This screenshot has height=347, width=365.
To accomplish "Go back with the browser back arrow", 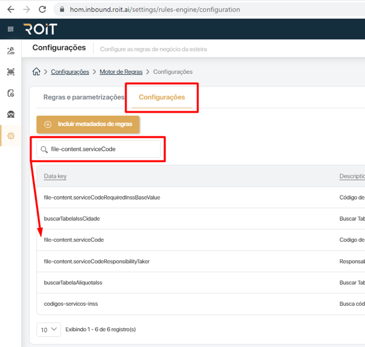I will (11, 10).
